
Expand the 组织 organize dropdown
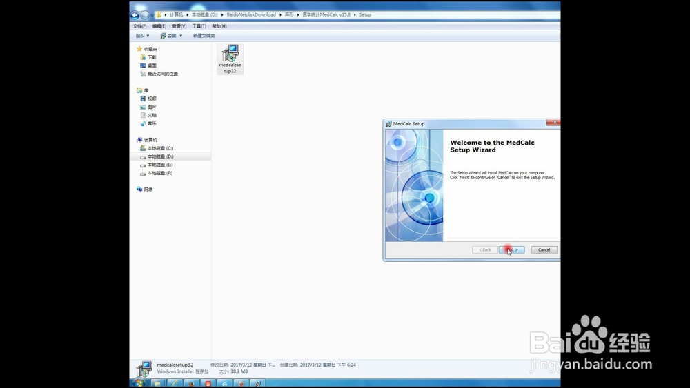point(142,36)
